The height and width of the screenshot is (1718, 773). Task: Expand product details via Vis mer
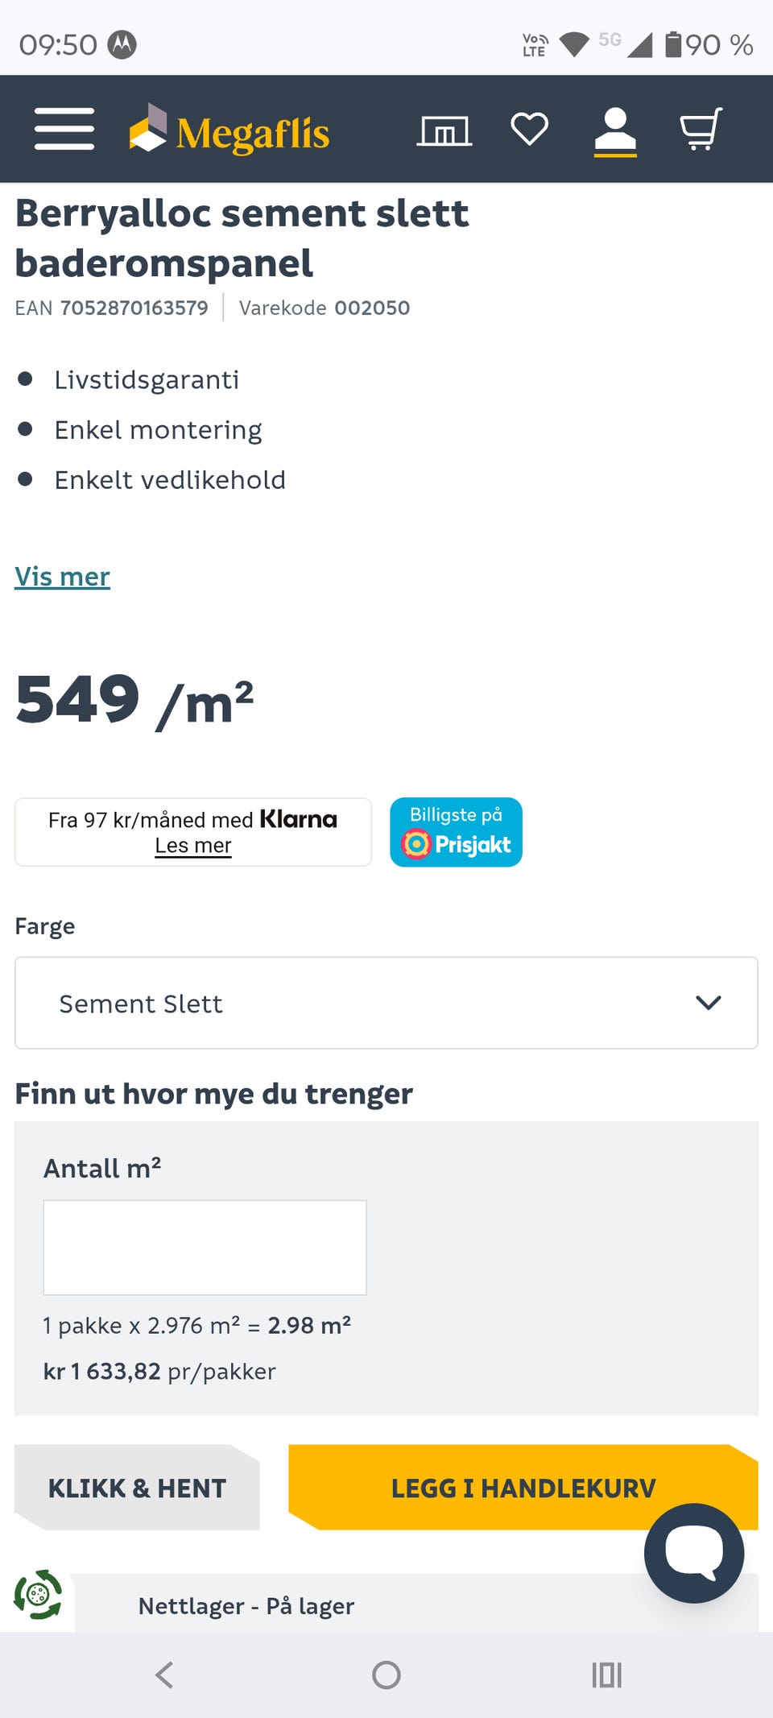coord(63,577)
